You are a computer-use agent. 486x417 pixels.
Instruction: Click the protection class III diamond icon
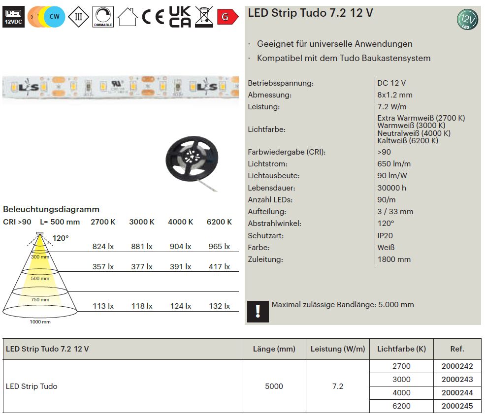click(78, 17)
